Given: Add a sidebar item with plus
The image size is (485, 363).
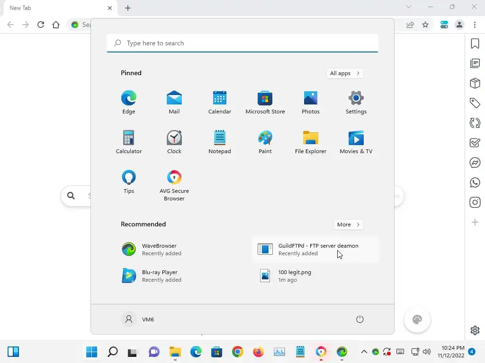Looking at the screenshot, I should click(475, 222).
